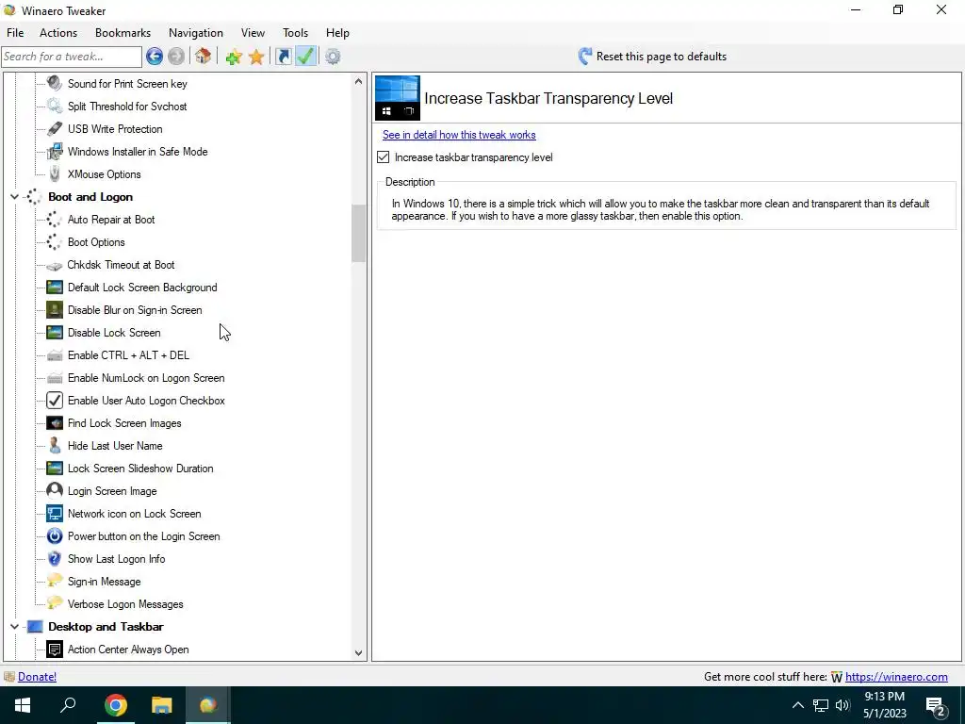Open the Bookmarks menu
965x724 pixels.
[123, 33]
